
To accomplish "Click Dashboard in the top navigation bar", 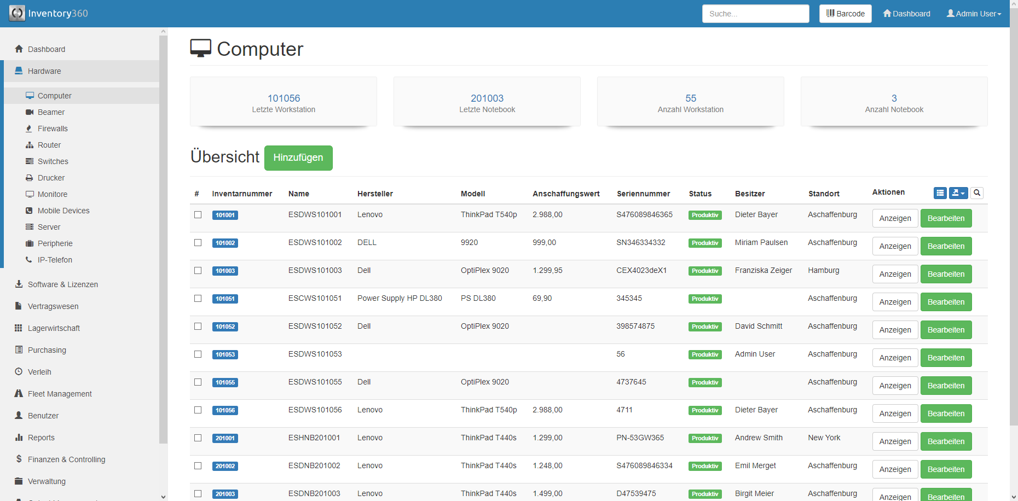I will coord(906,14).
